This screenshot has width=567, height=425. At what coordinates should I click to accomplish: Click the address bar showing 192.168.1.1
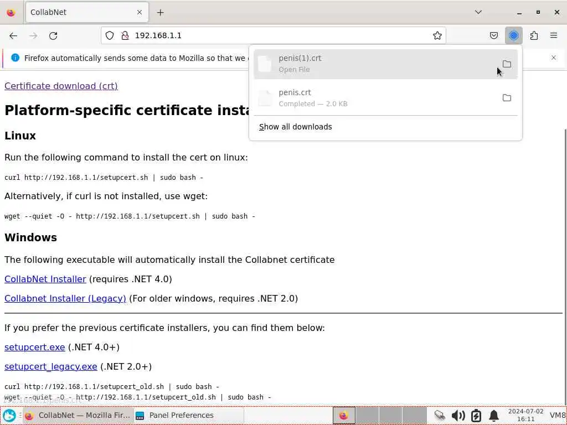coord(274,35)
